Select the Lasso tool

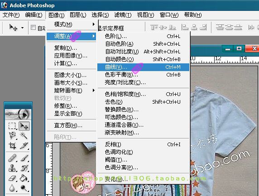point(12,136)
